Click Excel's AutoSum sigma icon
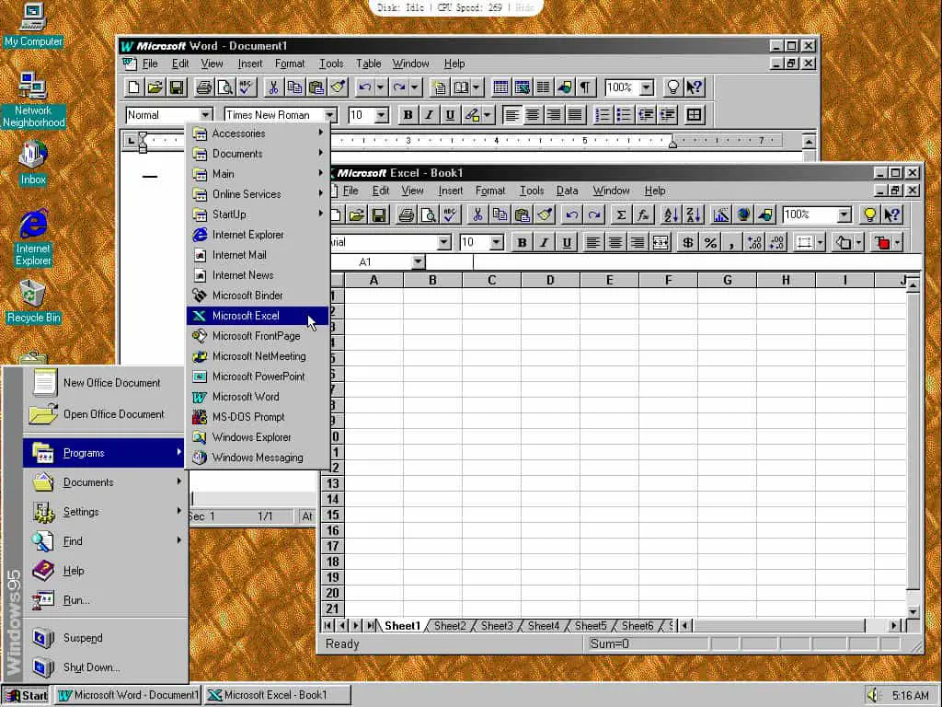Image resolution: width=942 pixels, height=707 pixels. point(621,214)
